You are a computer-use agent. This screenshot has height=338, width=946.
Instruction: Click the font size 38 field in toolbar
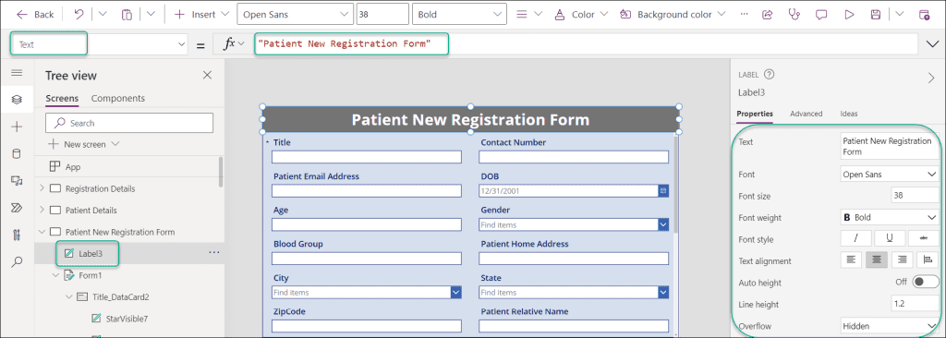coord(383,15)
